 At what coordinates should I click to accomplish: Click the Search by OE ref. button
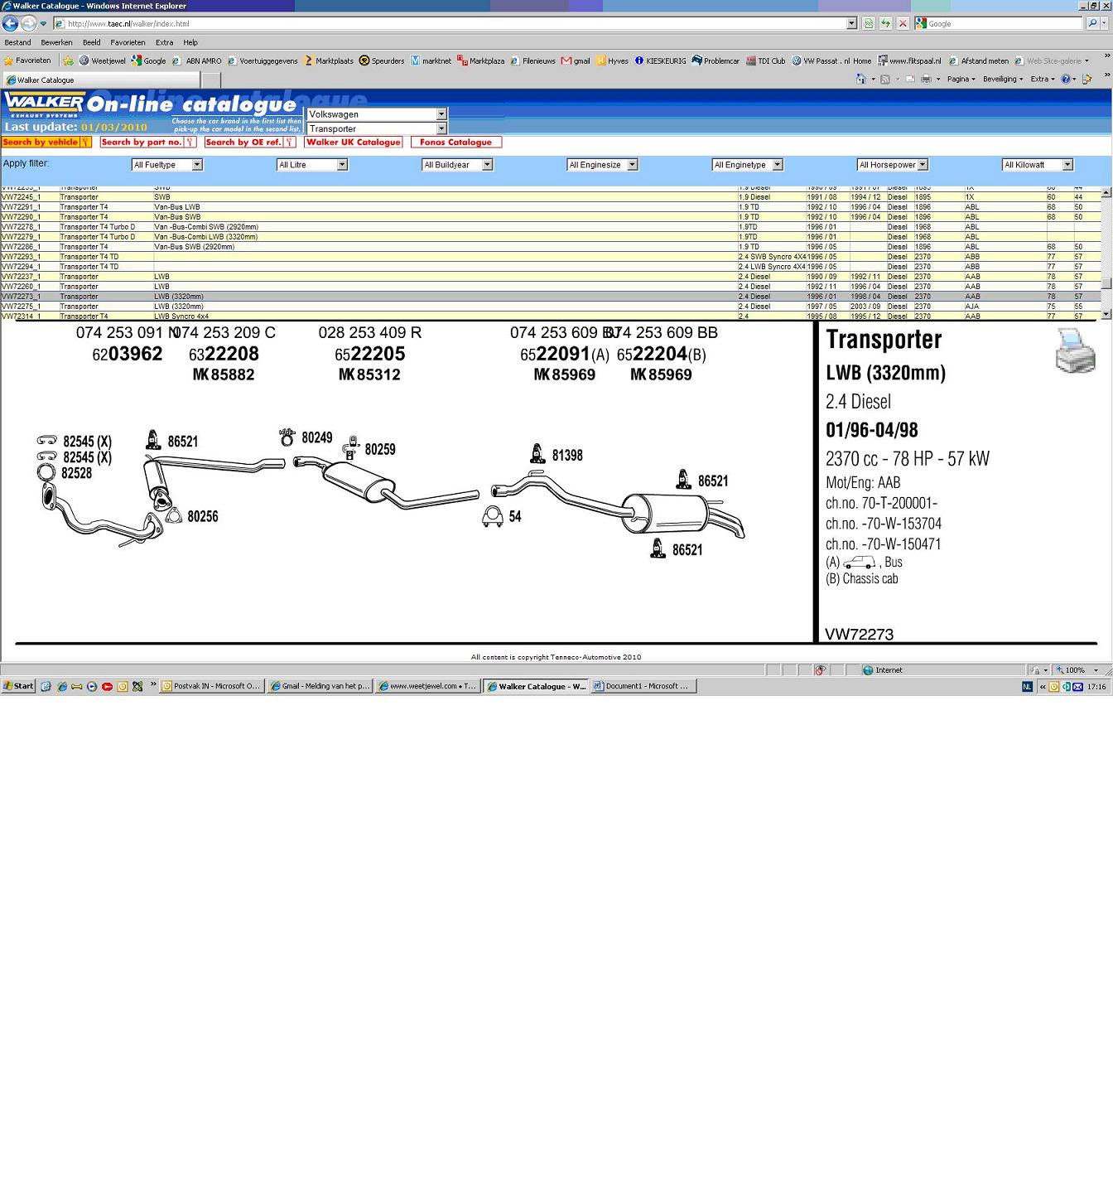tap(249, 143)
